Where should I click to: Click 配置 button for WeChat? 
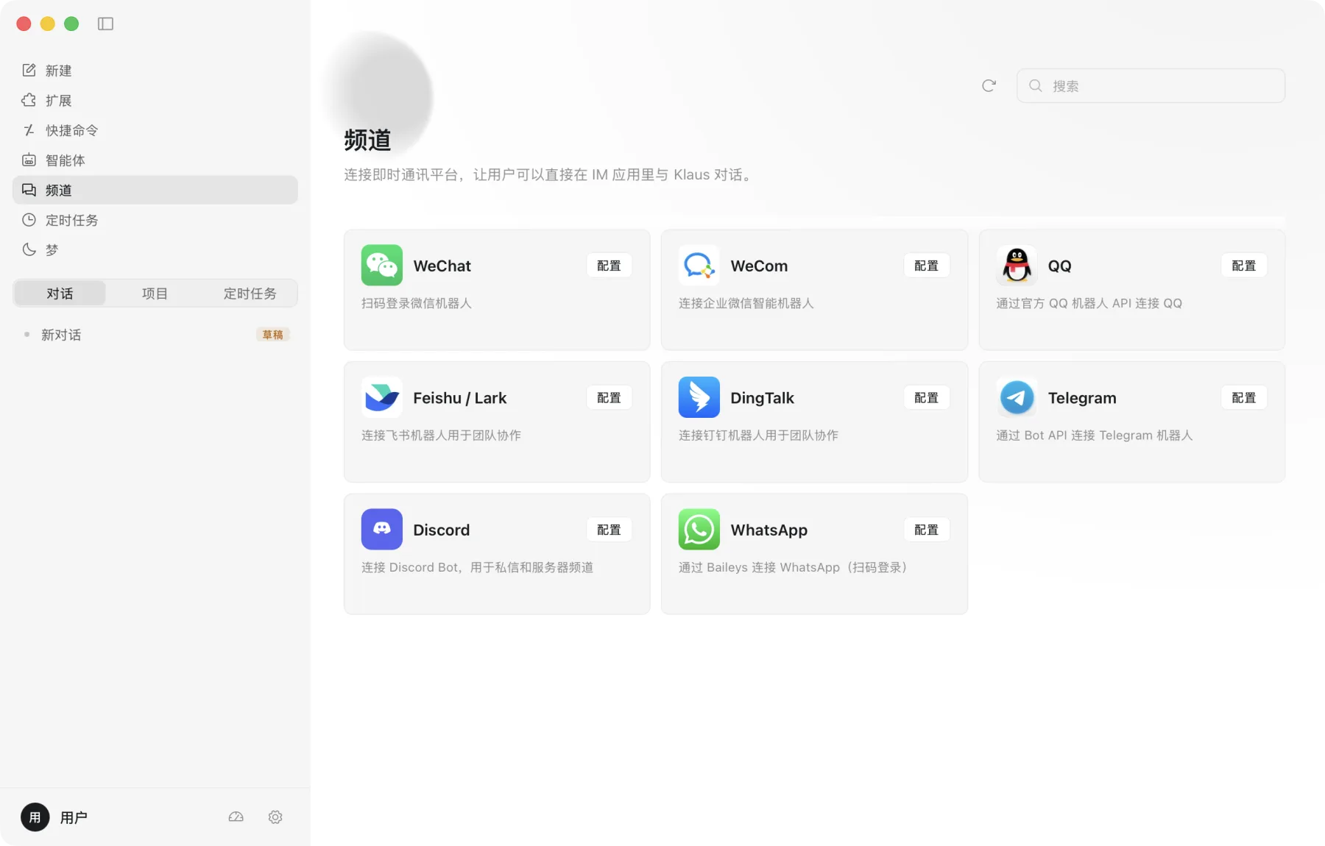609,266
